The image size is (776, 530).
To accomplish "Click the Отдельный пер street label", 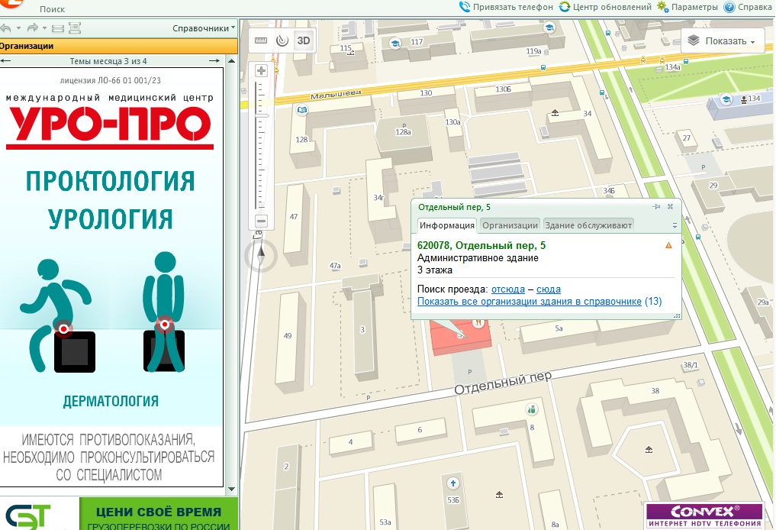I will click(x=503, y=383).
